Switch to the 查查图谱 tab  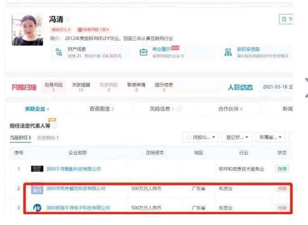tap(101, 109)
